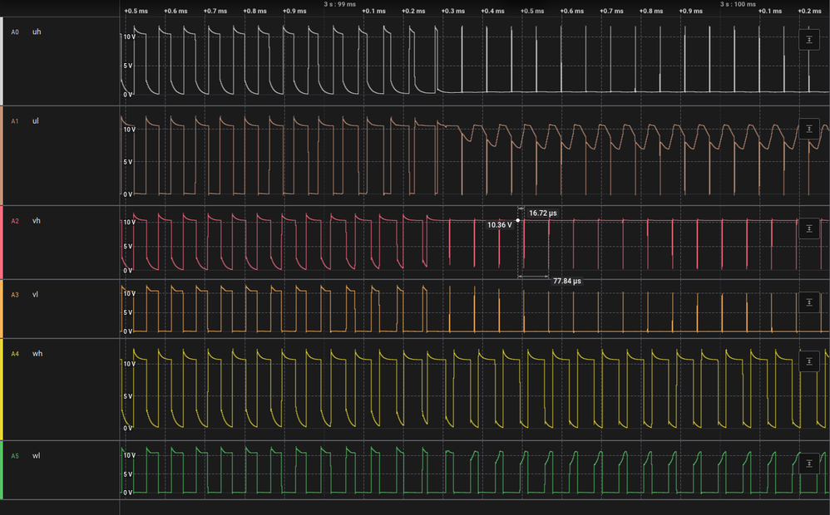Screen dimensions: 830x515
Task: Click the 16.72 µs measurement label
Action: (542, 213)
